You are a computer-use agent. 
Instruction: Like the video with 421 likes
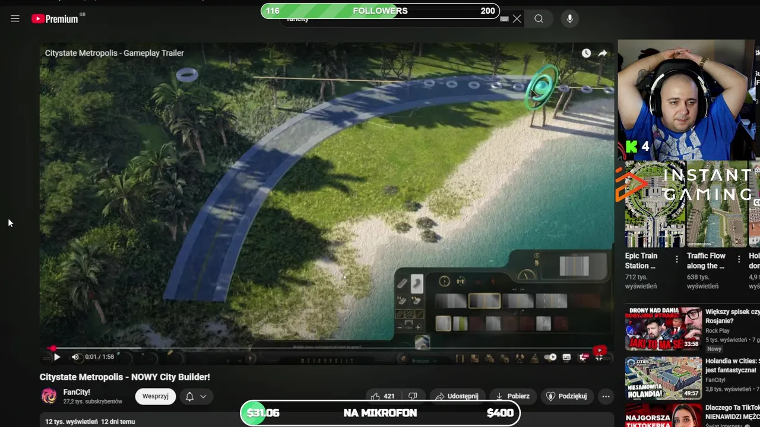[x=382, y=396]
